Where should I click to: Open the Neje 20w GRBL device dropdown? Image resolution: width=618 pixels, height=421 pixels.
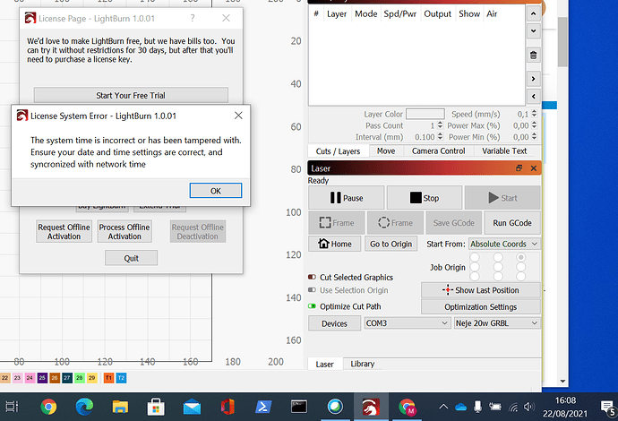coord(496,323)
